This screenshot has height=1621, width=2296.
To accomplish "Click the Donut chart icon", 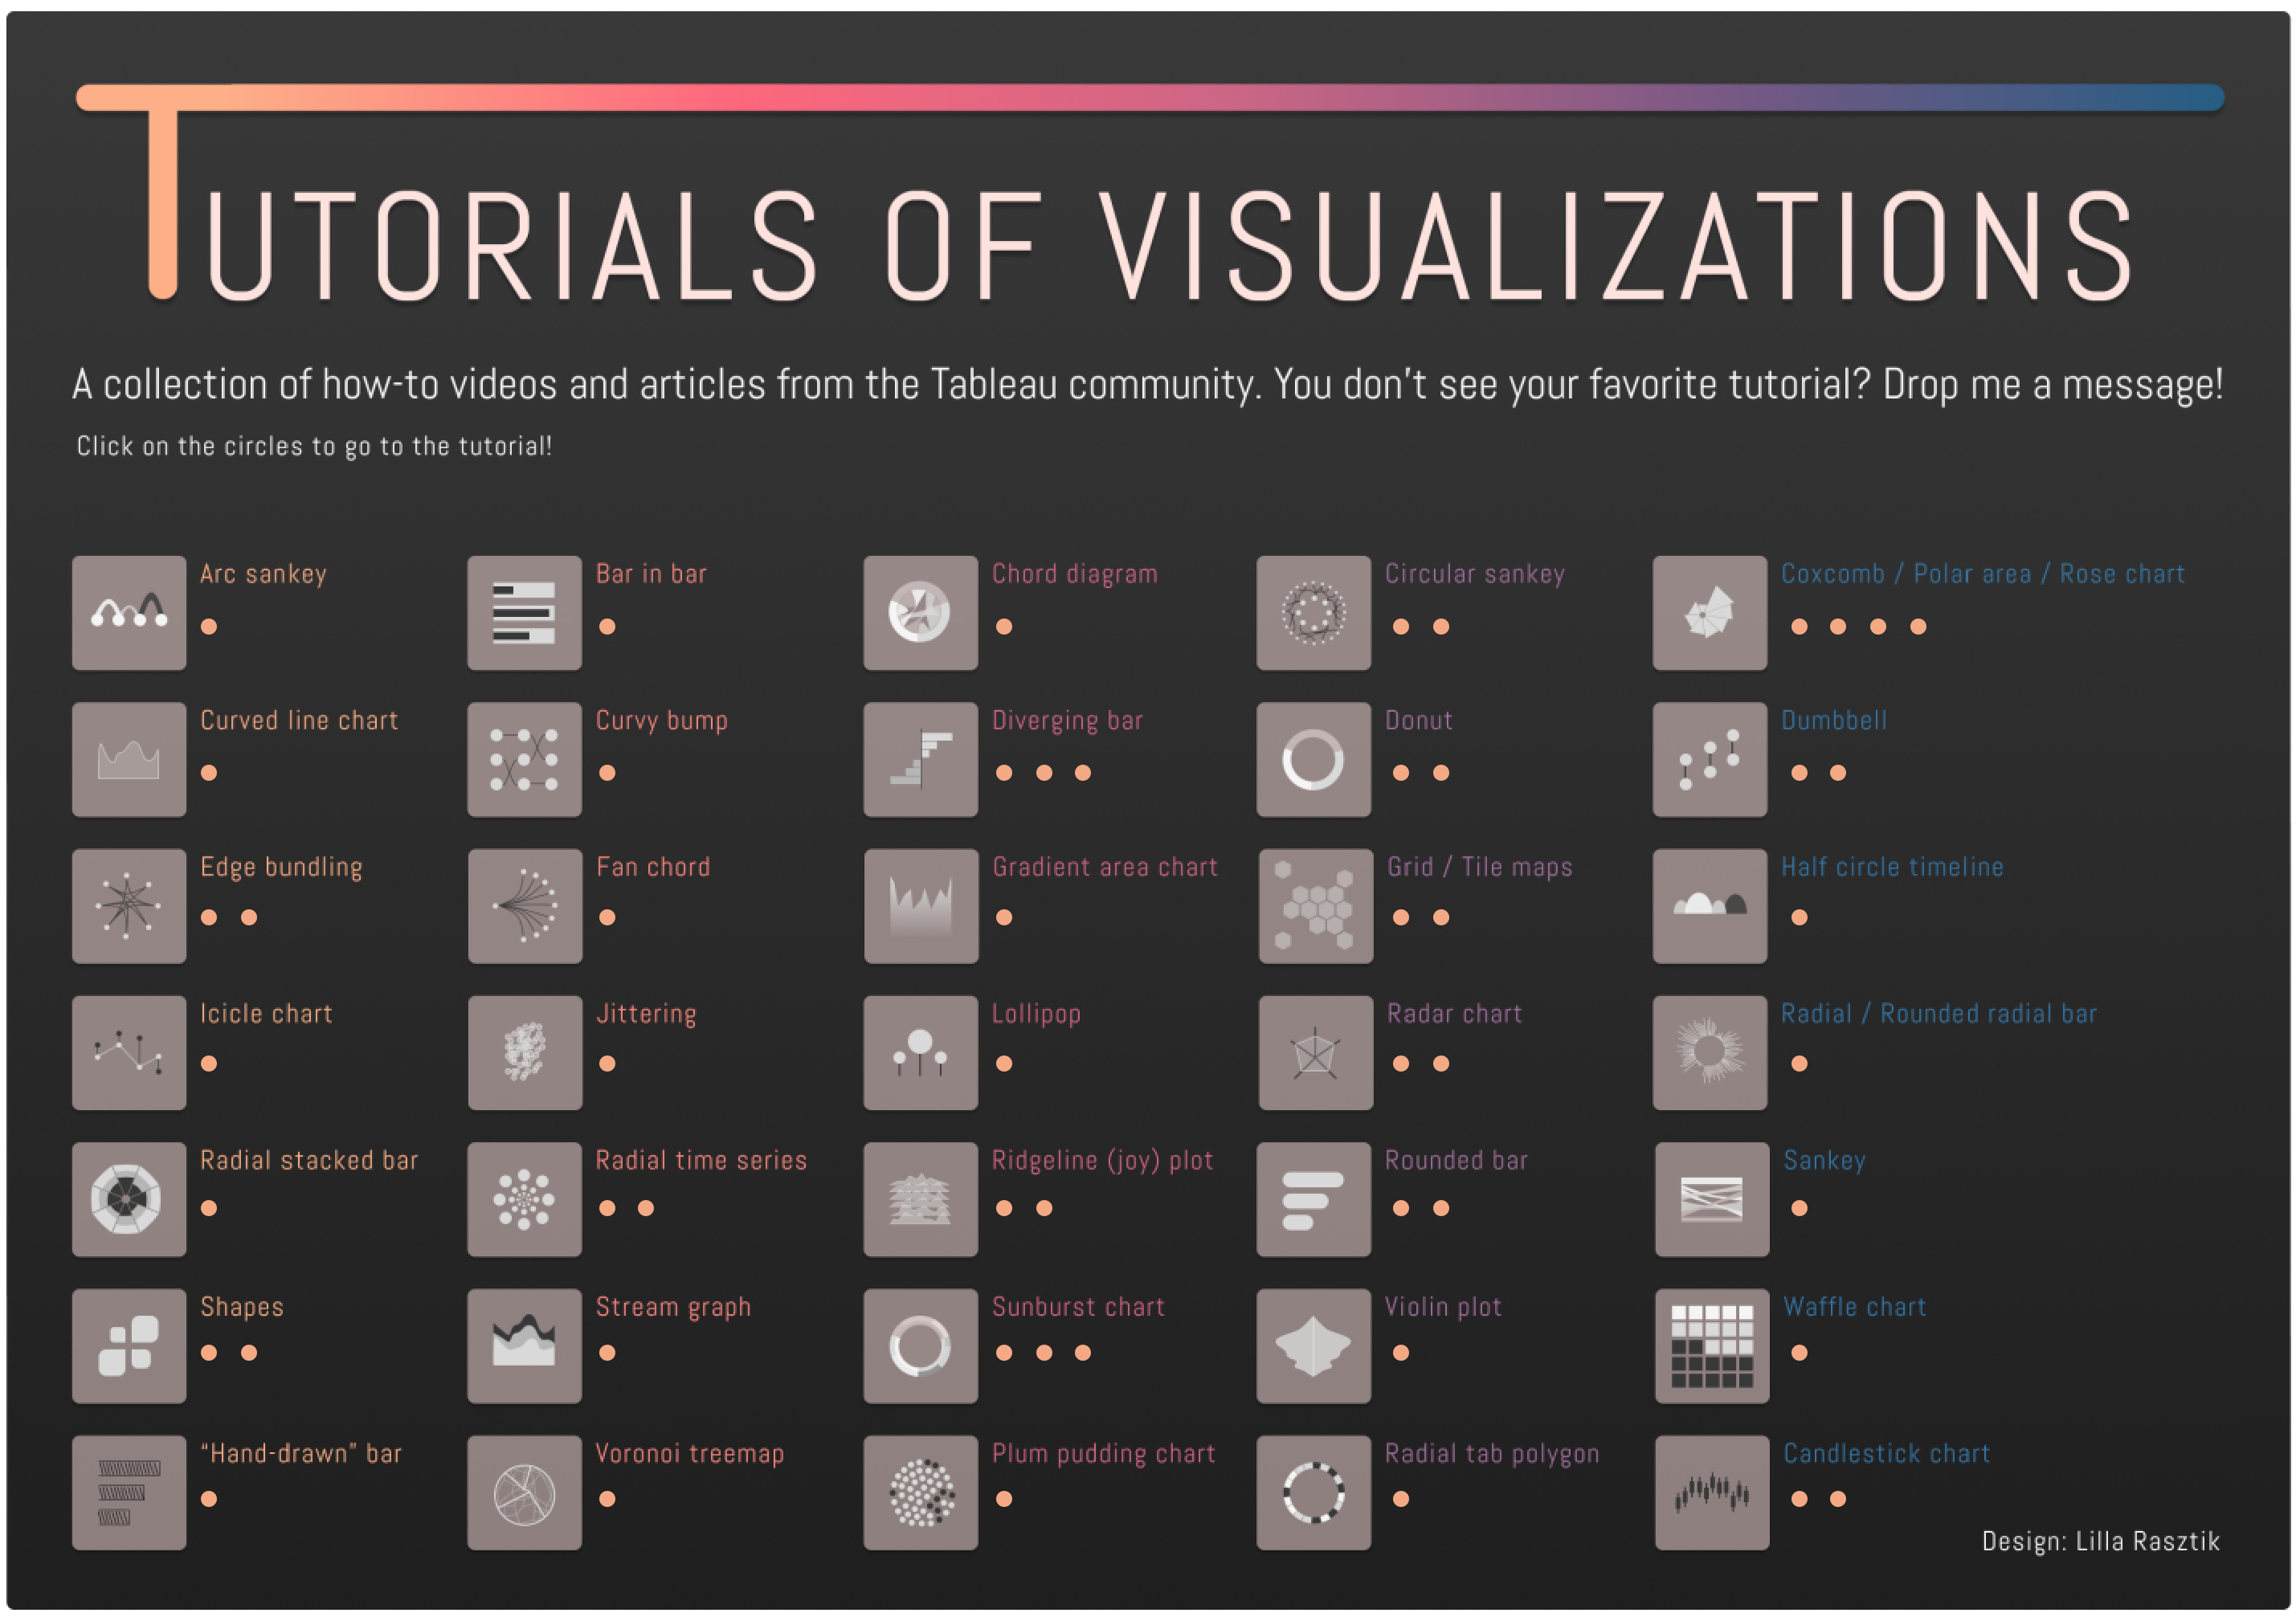I will pyautogui.click(x=1313, y=759).
